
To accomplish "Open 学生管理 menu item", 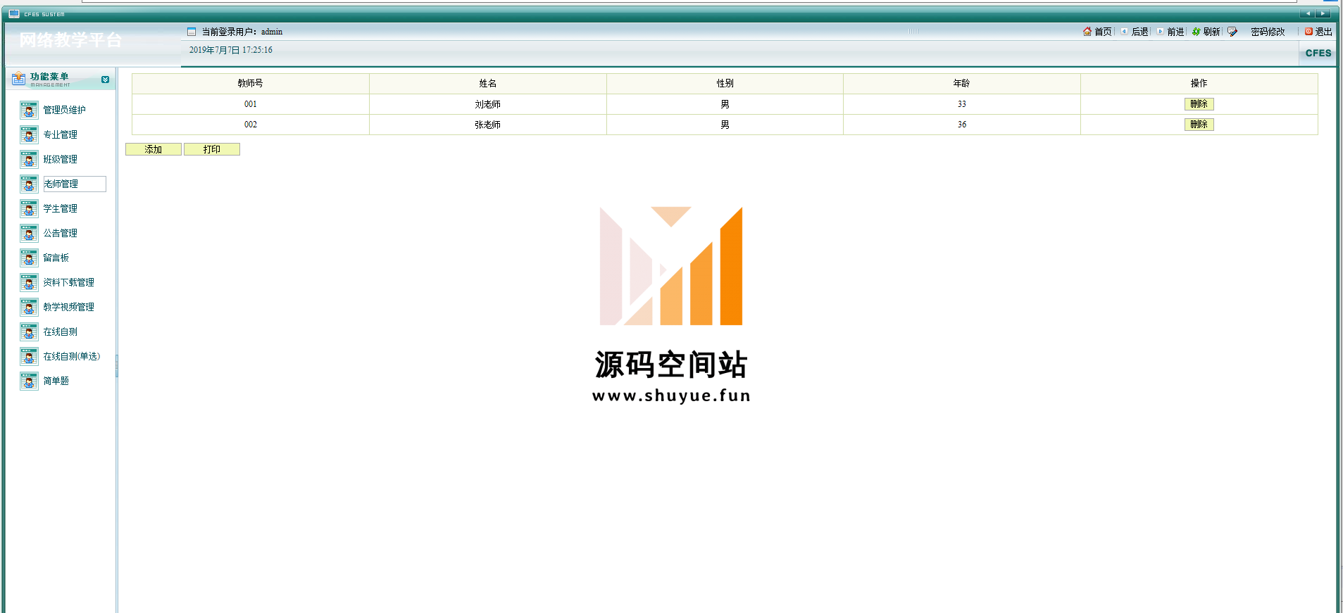I will [61, 209].
